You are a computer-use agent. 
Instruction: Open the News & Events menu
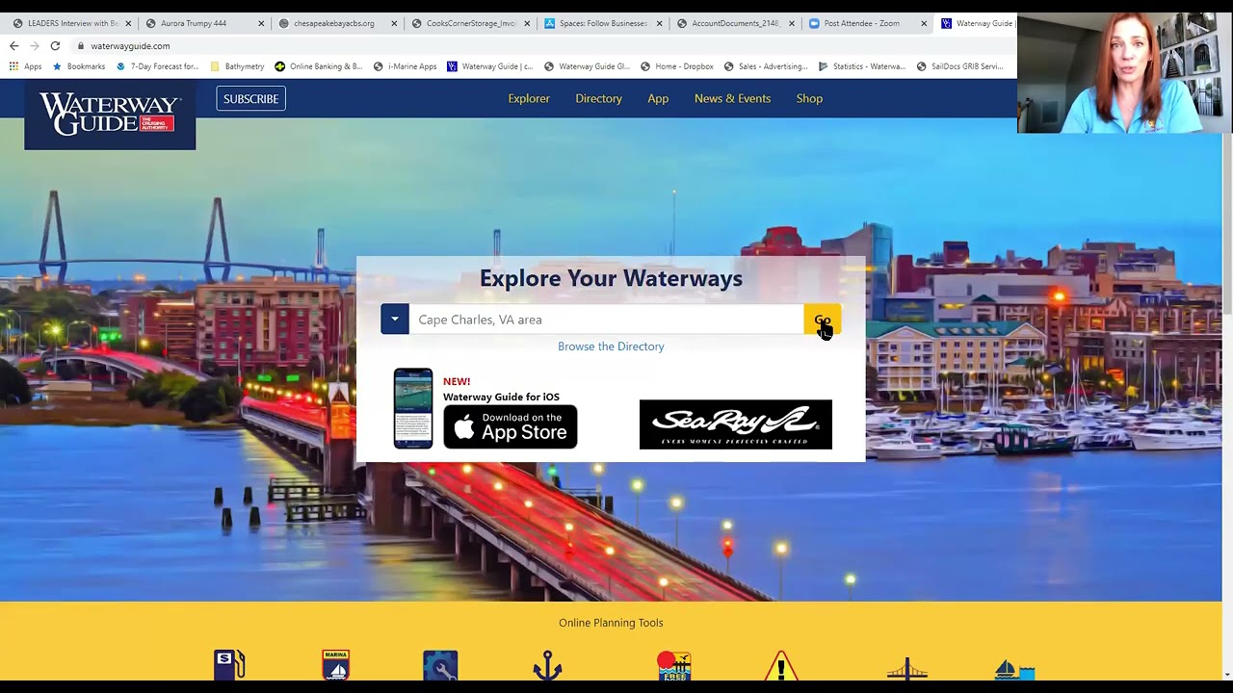pyautogui.click(x=732, y=98)
